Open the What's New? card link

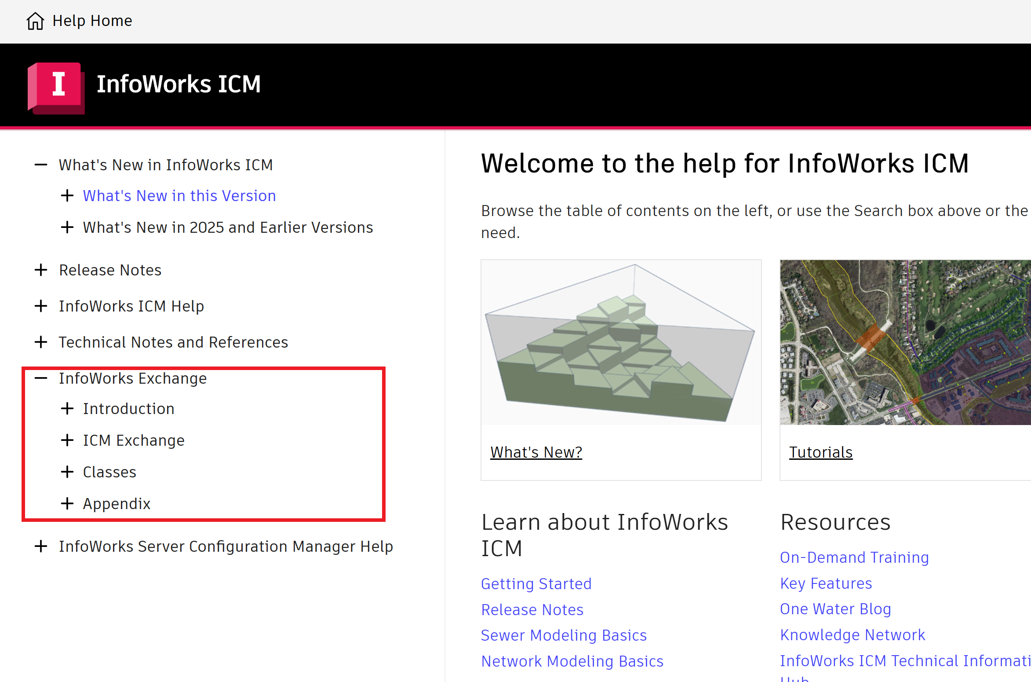536,452
